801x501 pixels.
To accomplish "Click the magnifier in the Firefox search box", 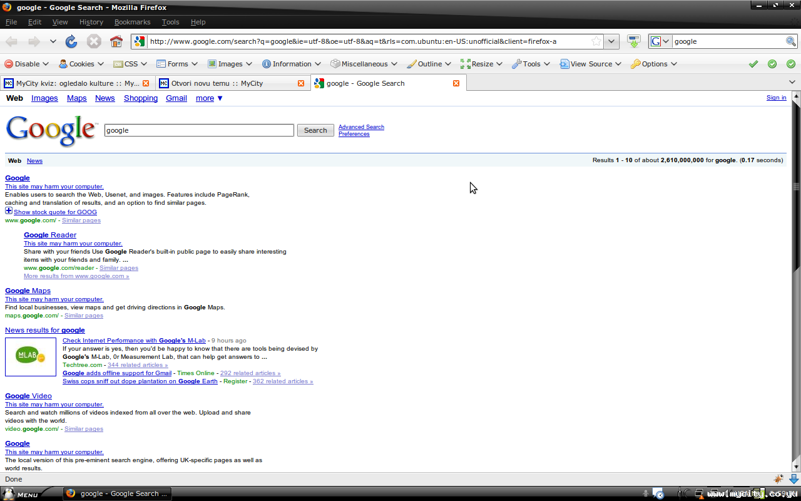I will click(791, 41).
